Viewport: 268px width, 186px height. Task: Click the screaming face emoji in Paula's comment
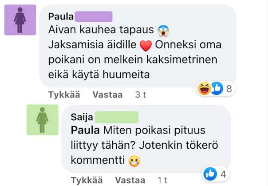[x=164, y=31]
